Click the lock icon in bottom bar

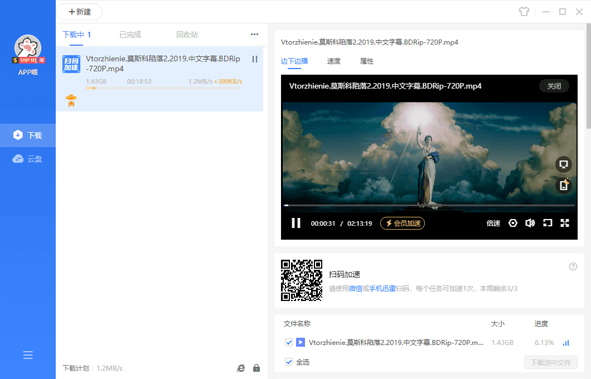click(x=256, y=368)
